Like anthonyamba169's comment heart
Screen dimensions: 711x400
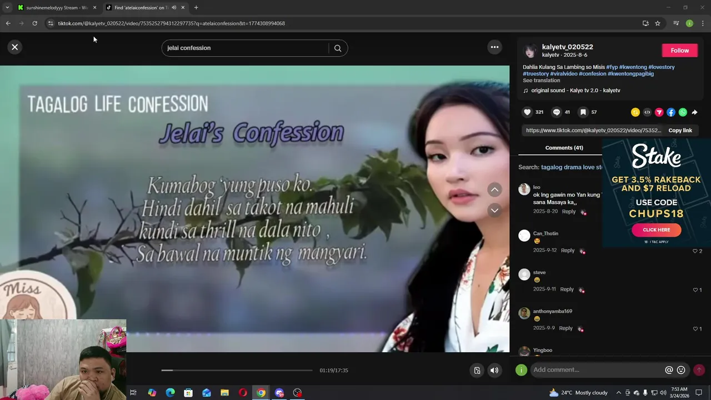pos(695,329)
